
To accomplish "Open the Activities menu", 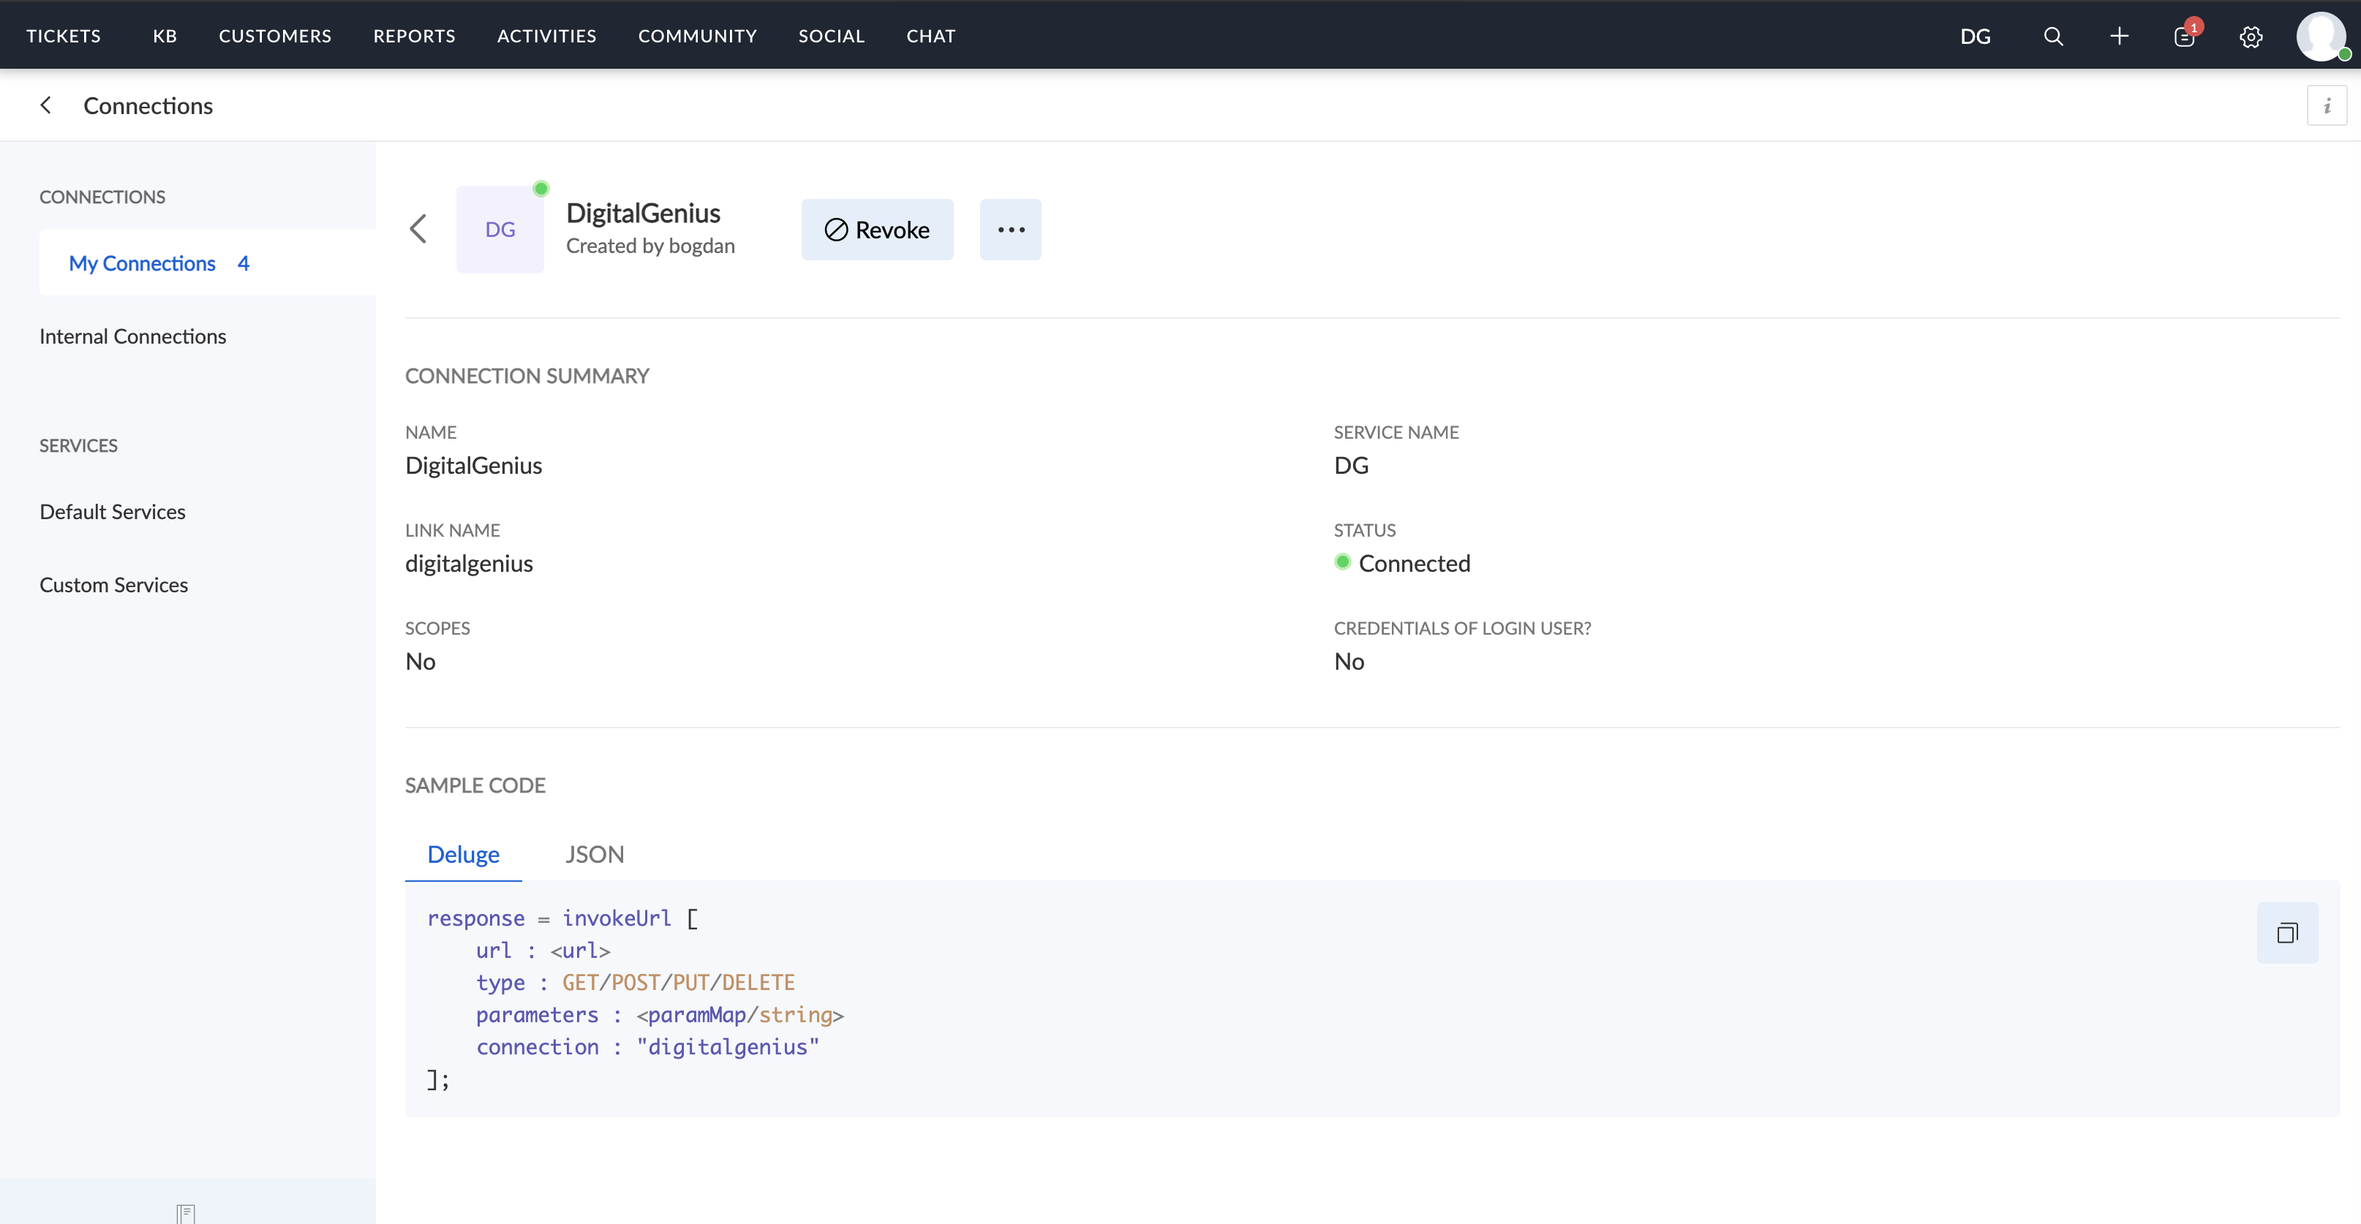I will tap(546, 36).
